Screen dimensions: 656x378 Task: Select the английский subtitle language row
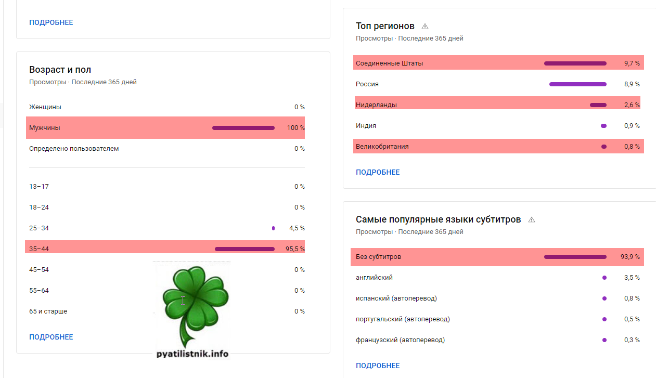tap(497, 278)
